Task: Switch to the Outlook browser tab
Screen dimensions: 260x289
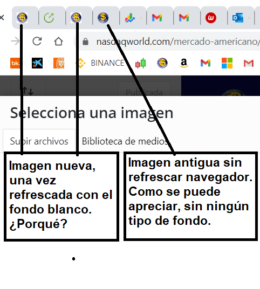Action: pos(241,18)
